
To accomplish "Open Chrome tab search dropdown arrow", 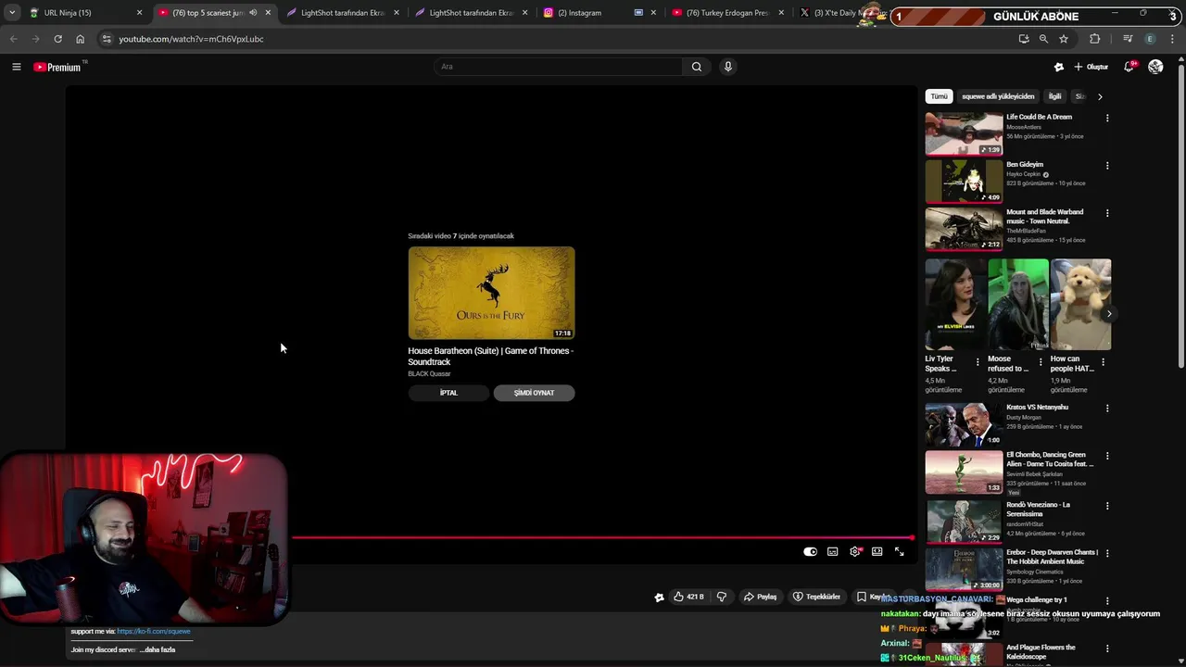I will point(11,13).
